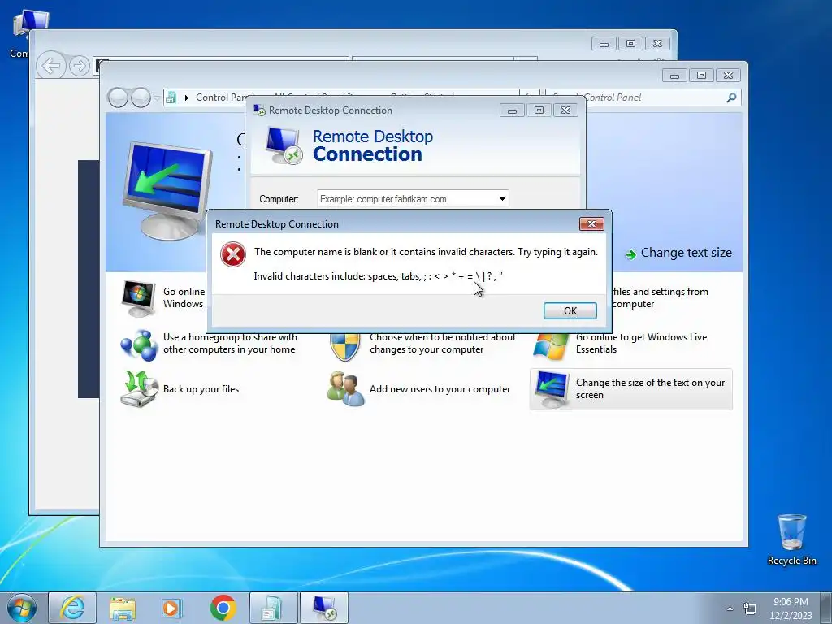Open Choose when to be notified link
832x624 pixels.
tap(443, 344)
